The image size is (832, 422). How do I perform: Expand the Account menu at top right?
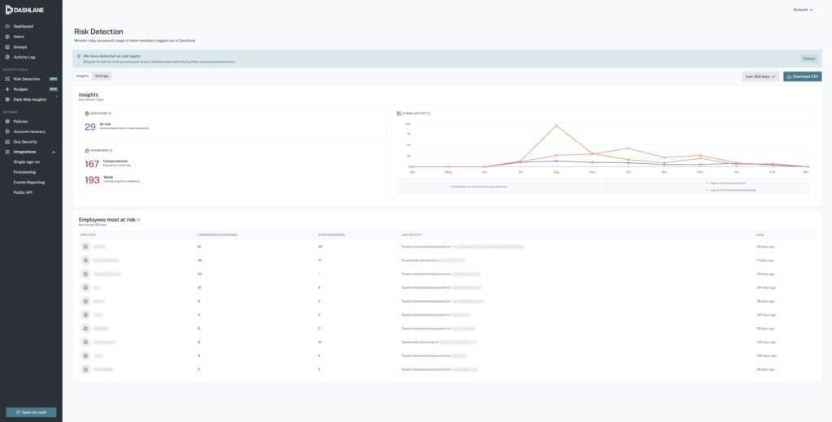point(802,10)
